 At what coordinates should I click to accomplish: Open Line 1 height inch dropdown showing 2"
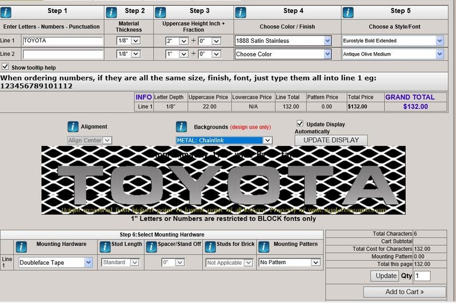click(177, 41)
